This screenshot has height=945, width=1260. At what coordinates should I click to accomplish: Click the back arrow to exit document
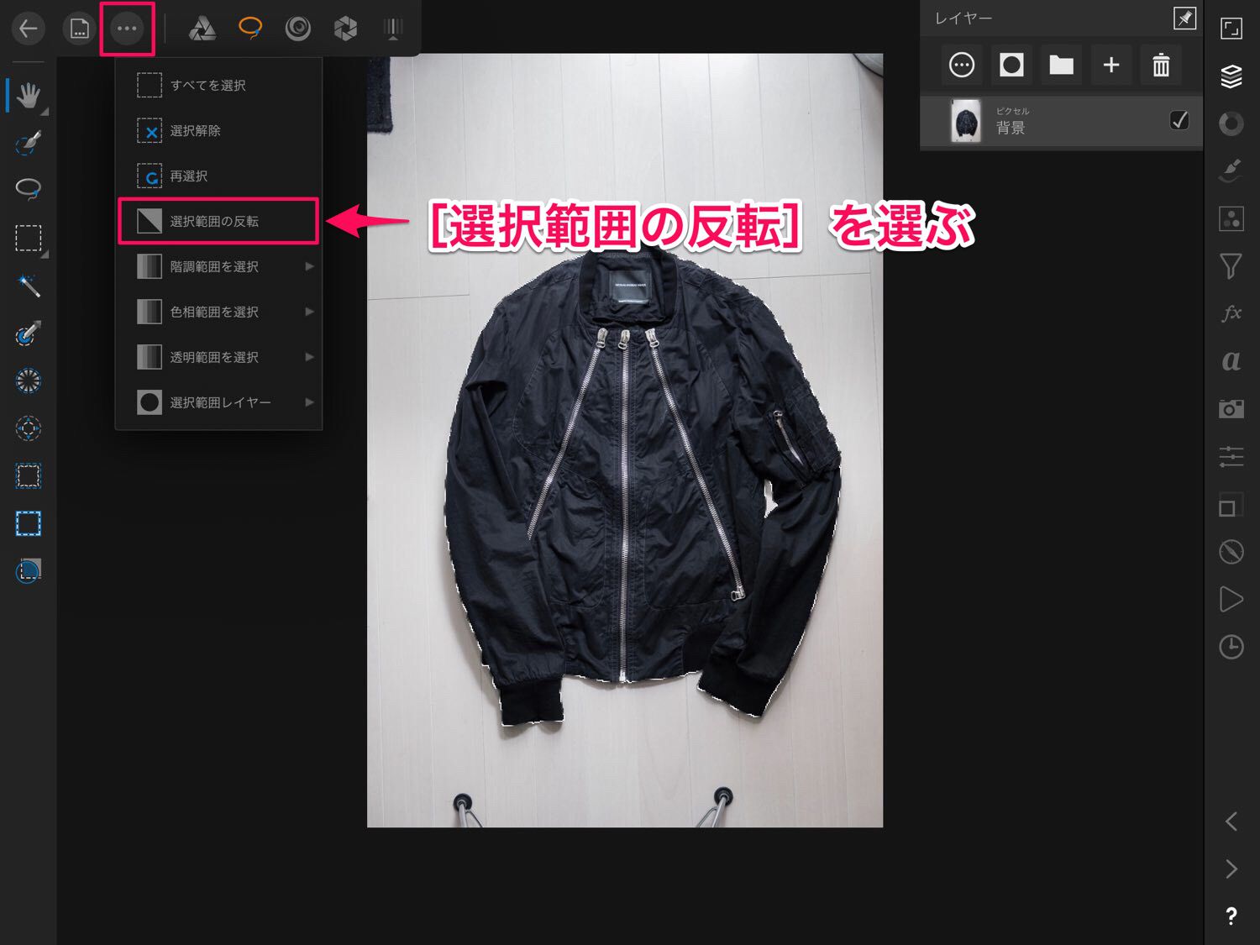pos(29,29)
